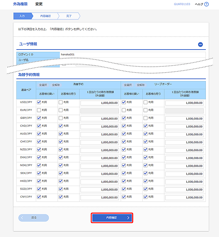Uncheck SGD/JPY 為替予約 buy checkbox
219x237 pixels.
tap(39, 189)
